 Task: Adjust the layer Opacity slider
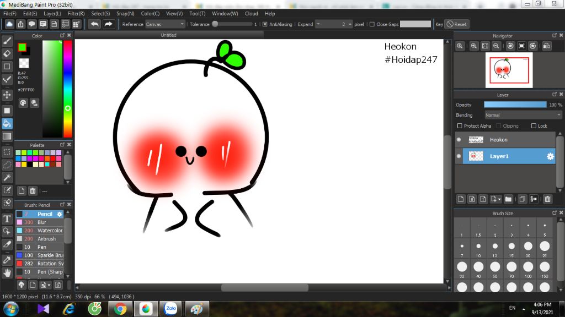coord(515,105)
